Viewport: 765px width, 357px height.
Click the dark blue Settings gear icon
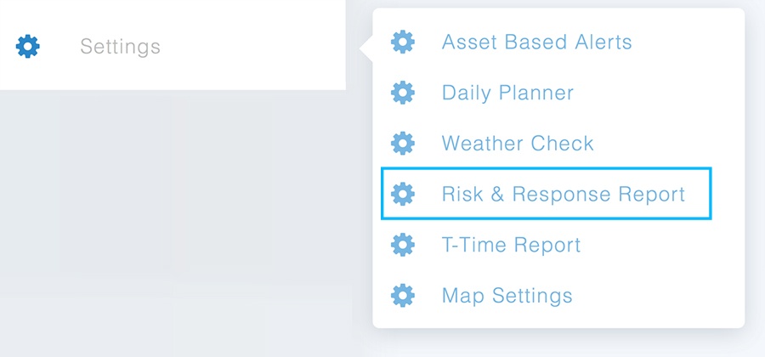[28, 47]
